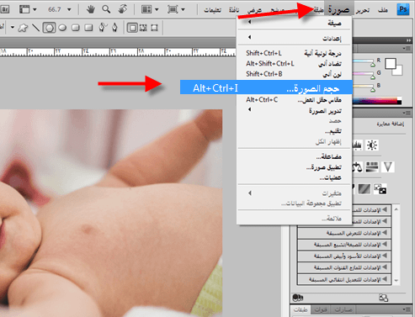415x317 pixels.
Task: Open zoom level 66.7 dropdown arrow
Action: [x=69, y=9]
